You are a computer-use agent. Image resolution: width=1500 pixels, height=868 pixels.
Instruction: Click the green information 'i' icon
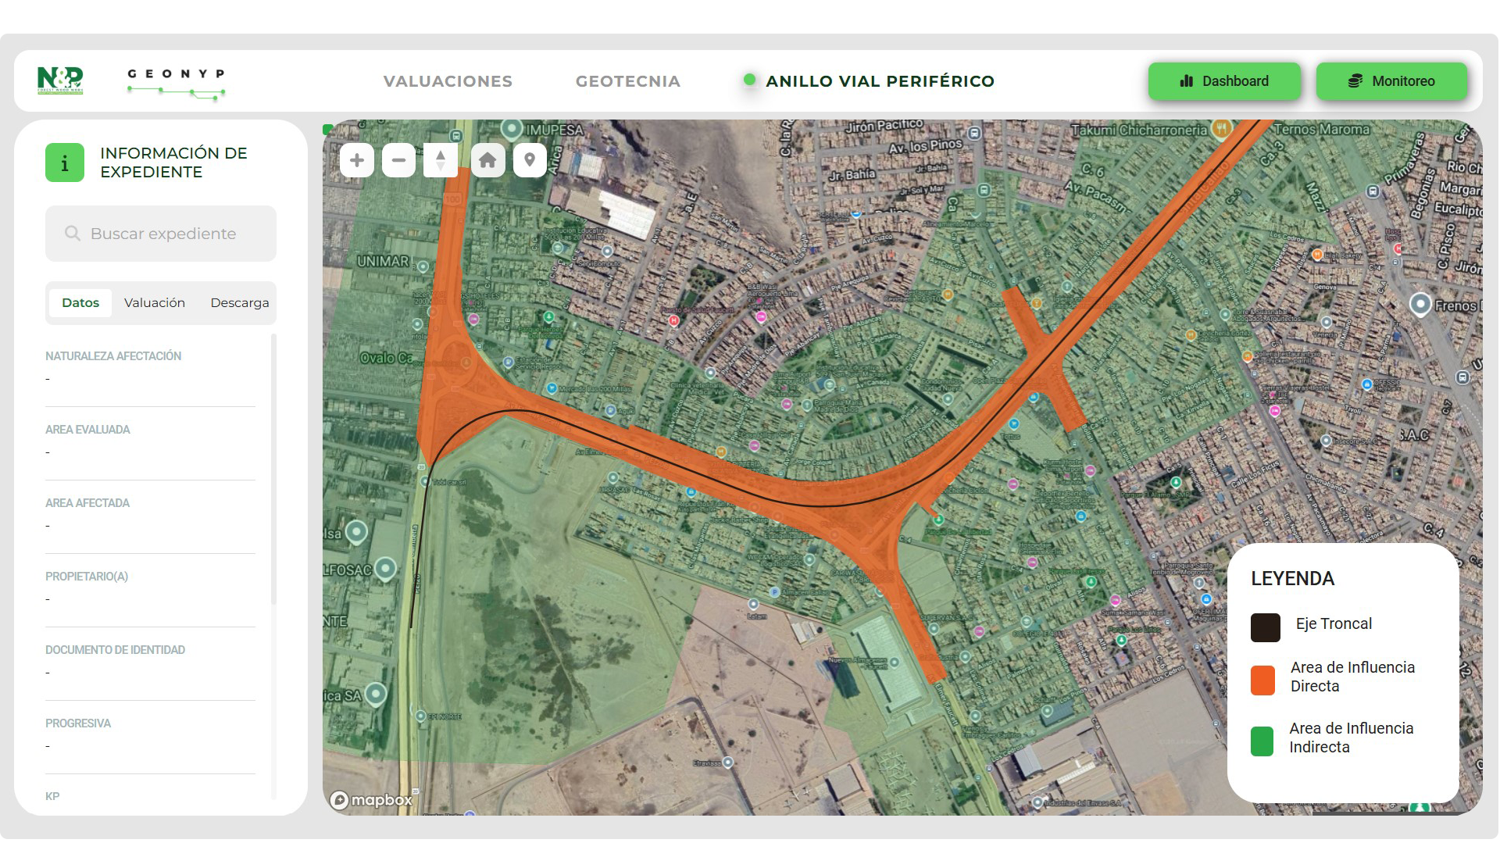[65, 163]
